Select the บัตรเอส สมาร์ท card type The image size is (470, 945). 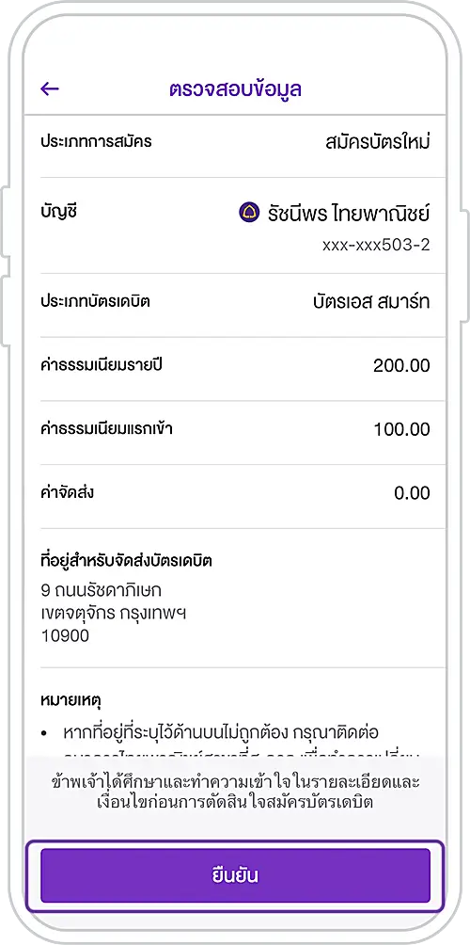pyautogui.click(x=371, y=302)
